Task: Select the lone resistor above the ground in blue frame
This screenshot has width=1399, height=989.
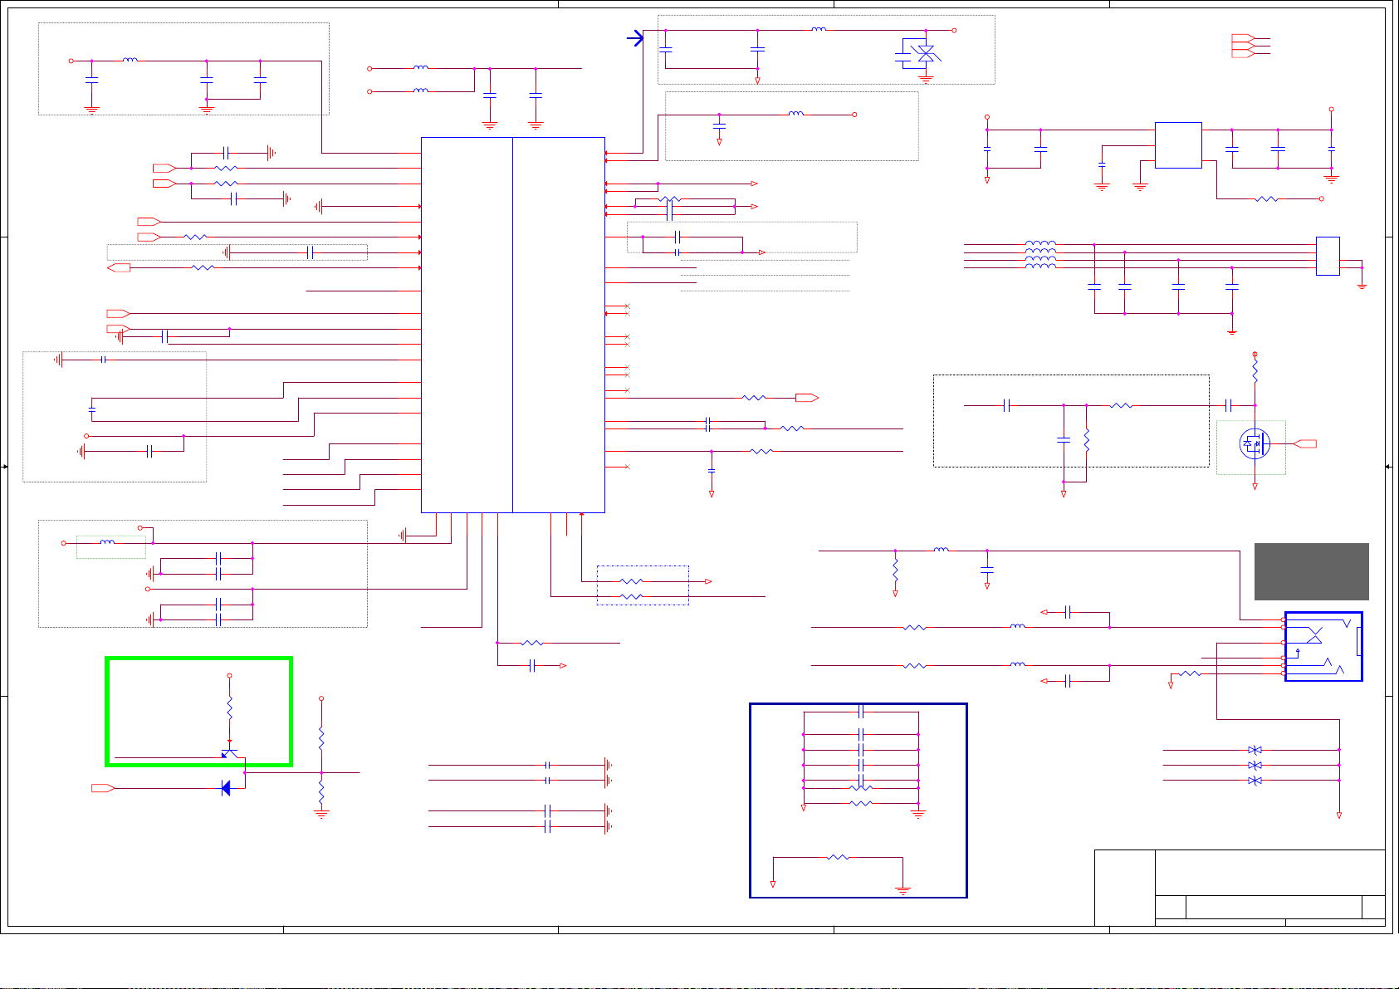Action: [839, 857]
